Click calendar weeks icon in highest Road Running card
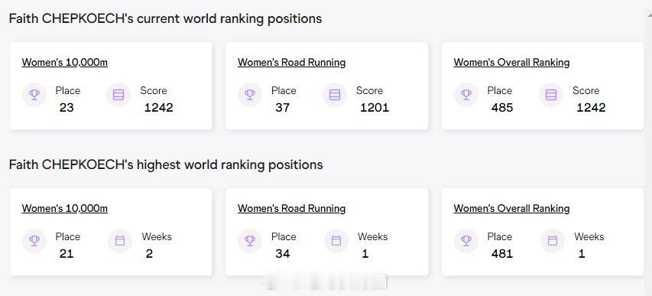 (336, 241)
